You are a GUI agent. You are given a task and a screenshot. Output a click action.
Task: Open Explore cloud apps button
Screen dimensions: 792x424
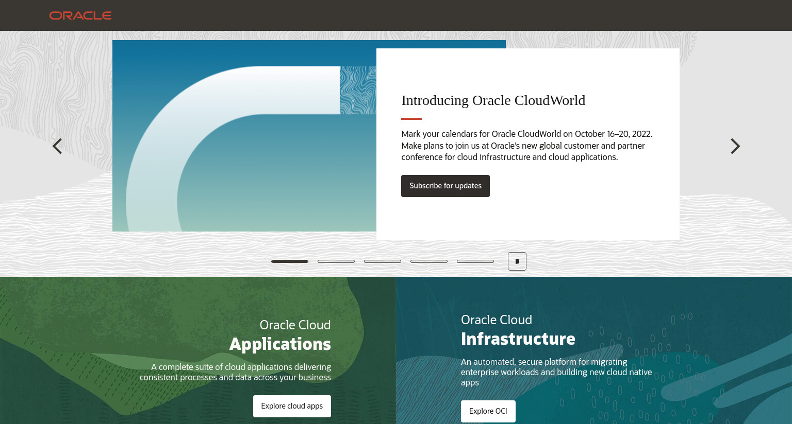(292, 406)
